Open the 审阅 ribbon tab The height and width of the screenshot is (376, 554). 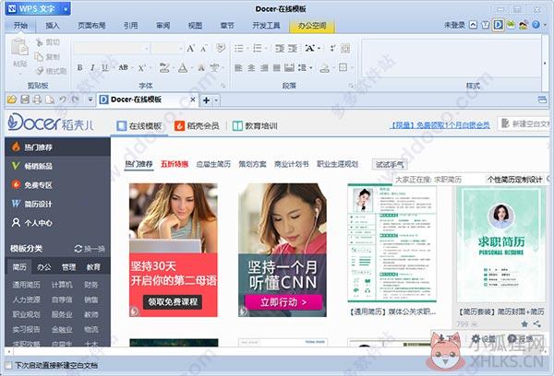[163, 26]
